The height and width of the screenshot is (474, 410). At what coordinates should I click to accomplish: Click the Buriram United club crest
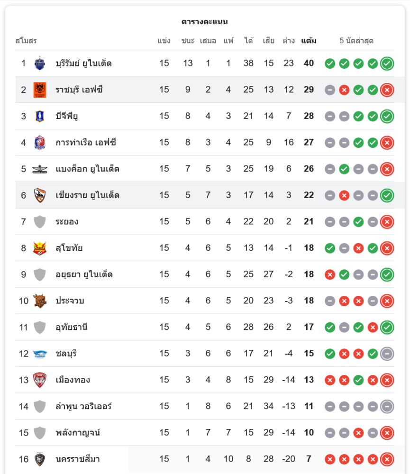click(40, 63)
